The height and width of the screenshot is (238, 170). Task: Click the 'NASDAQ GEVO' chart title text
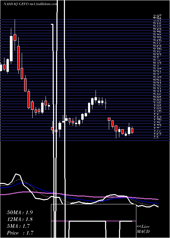(x=16, y=4)
